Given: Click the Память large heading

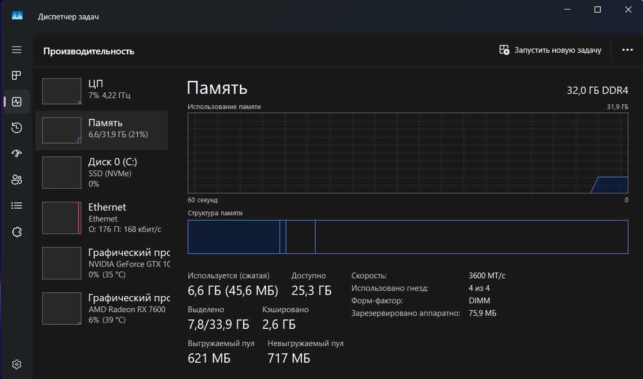Looking at the screenshot, I should pyautogui.click(x=217, y=87).
